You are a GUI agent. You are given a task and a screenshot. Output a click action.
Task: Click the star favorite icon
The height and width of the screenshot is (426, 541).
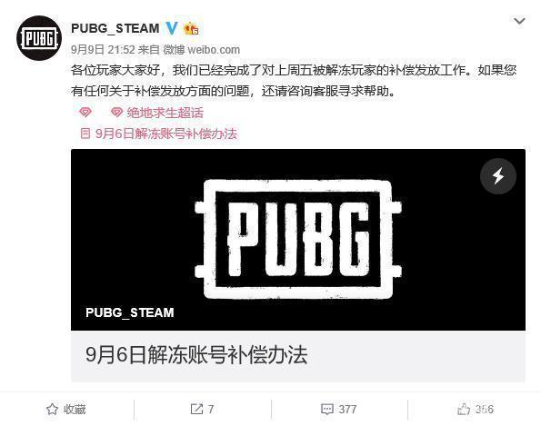[52, 409]
